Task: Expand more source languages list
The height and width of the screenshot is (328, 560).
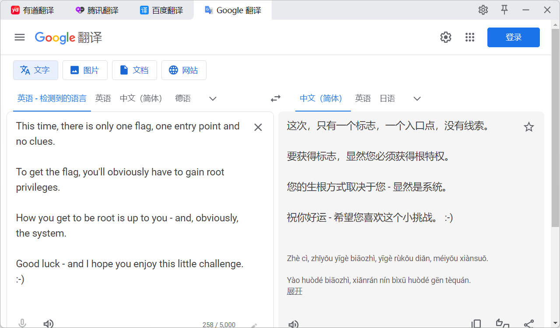Action: pyautogui.click(x=213, y=98)
